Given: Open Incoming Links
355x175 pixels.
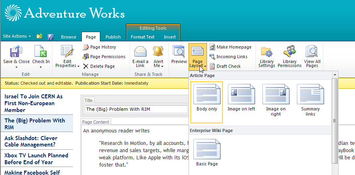Looking at the screenshot, I should point(228,57).
